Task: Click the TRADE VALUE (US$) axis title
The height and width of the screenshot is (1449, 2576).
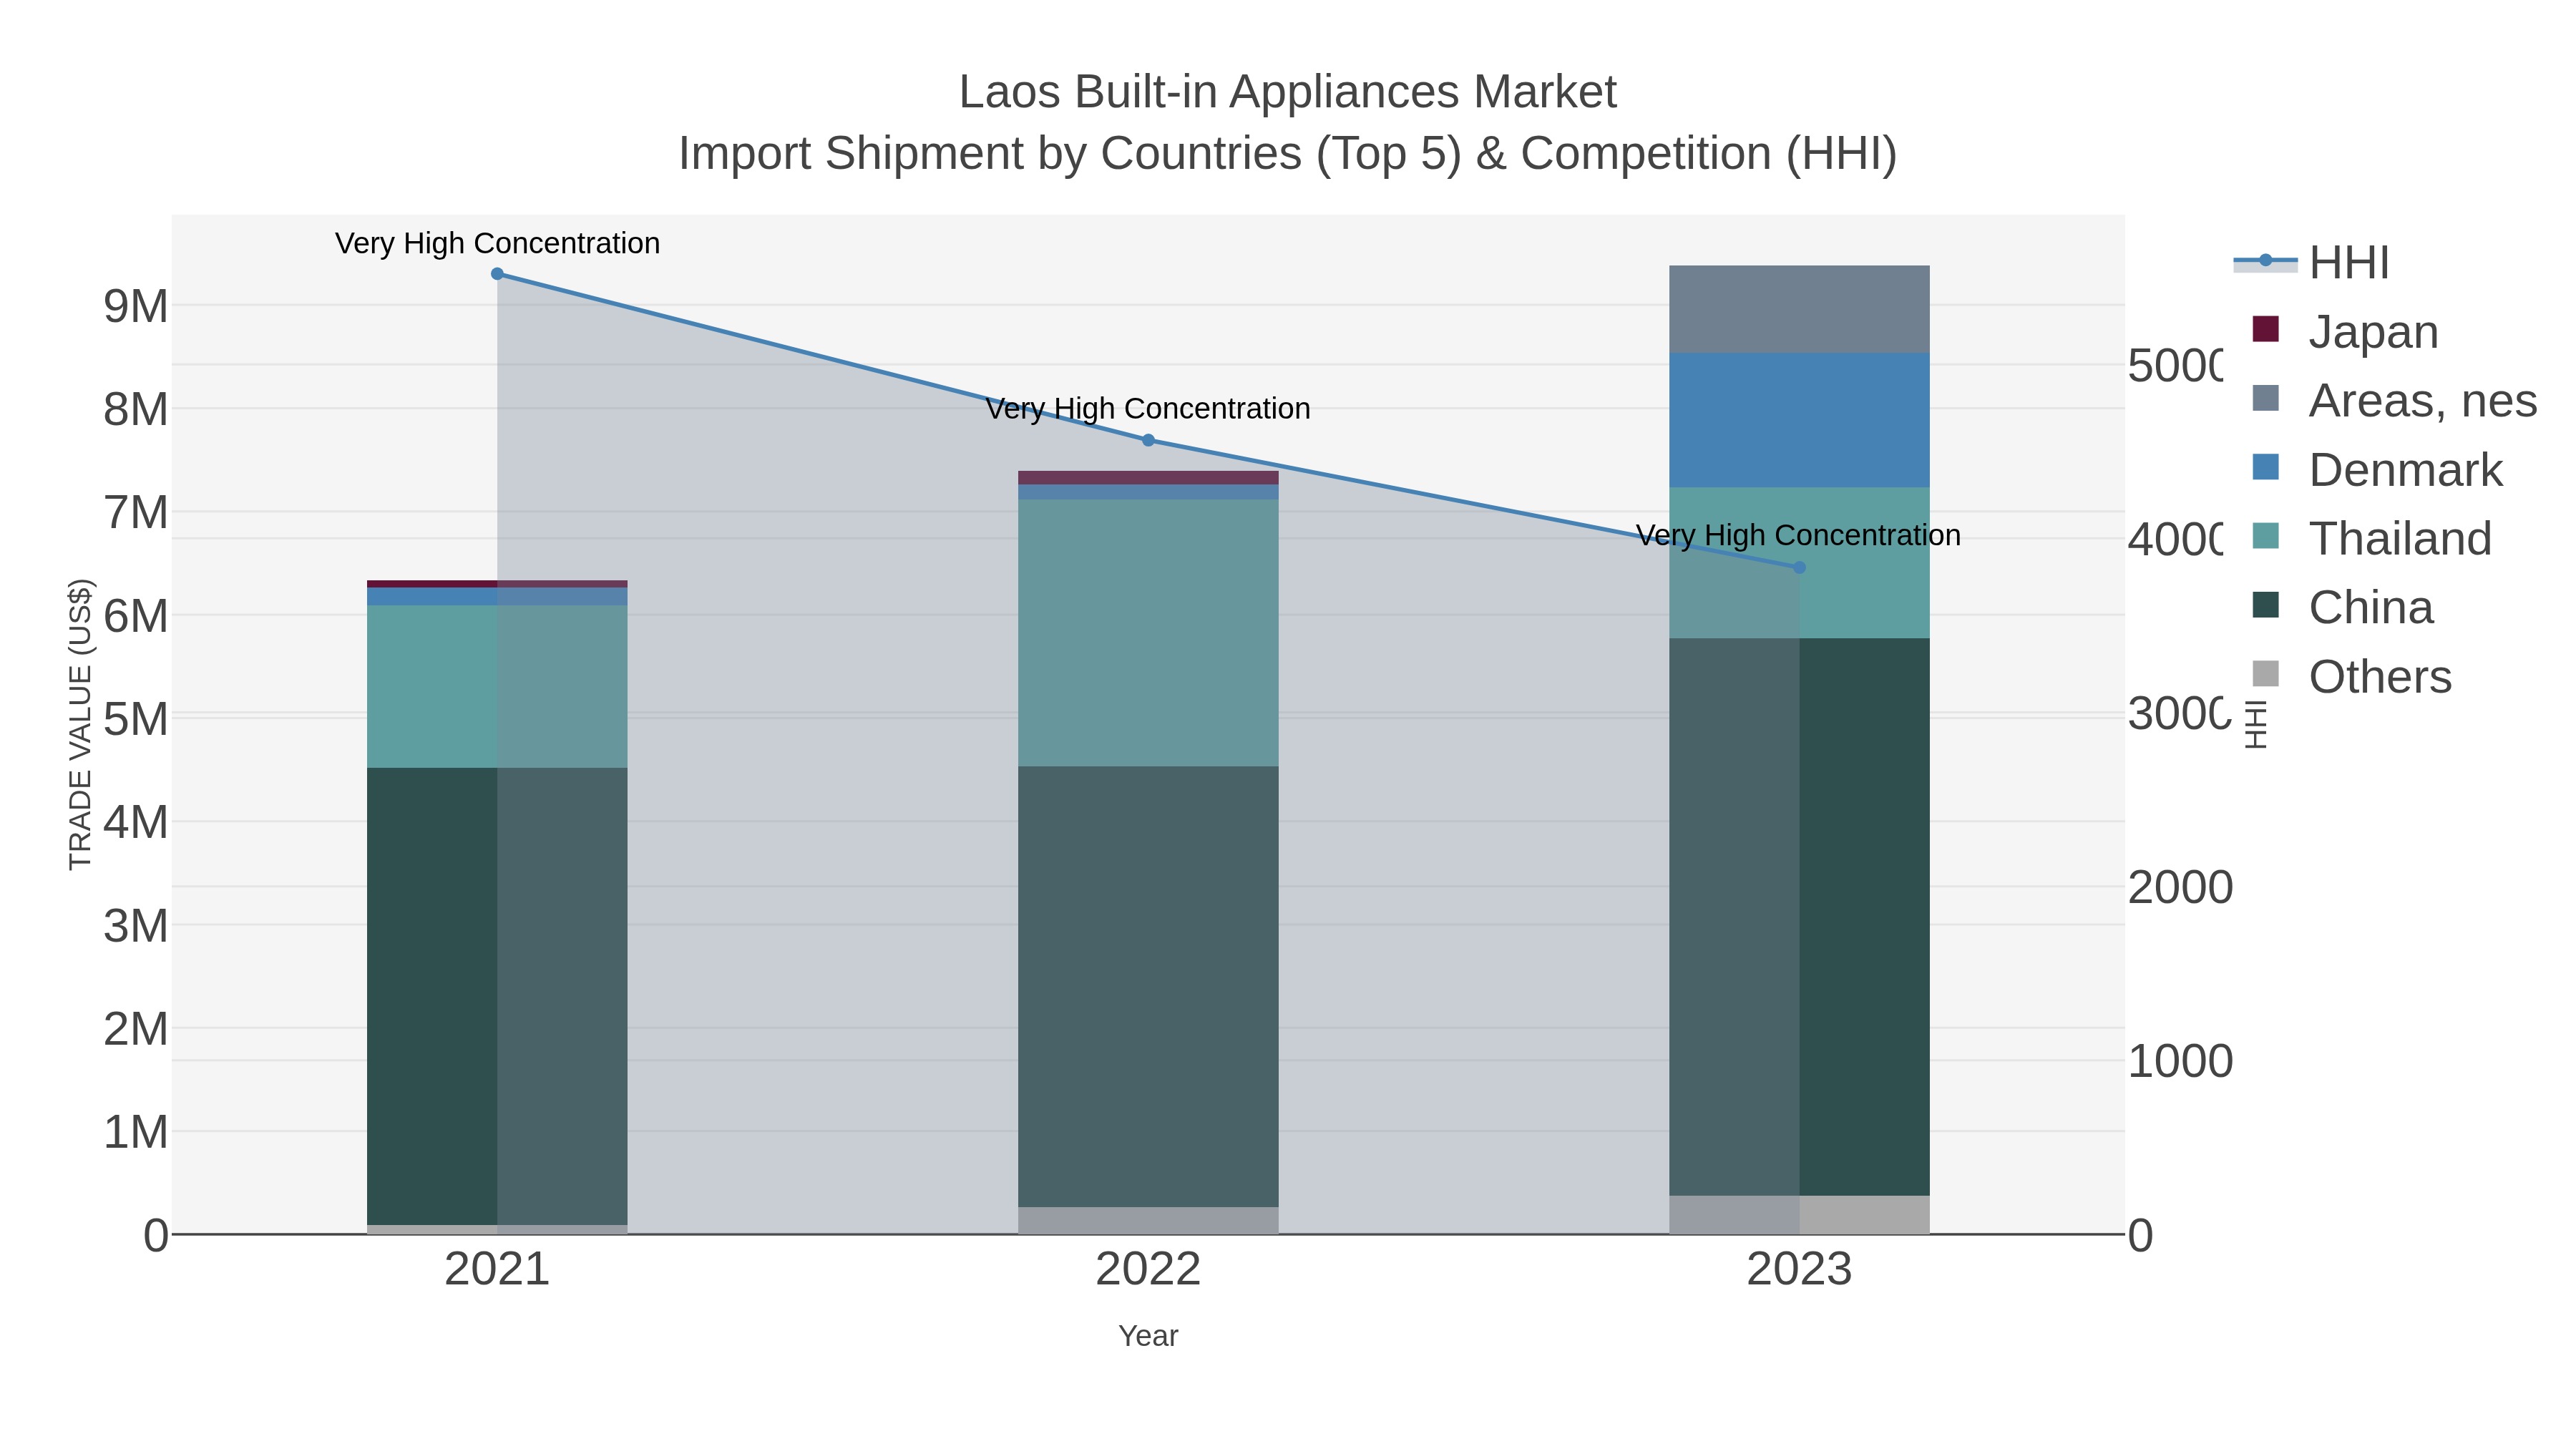Action: tap(80, 724)
